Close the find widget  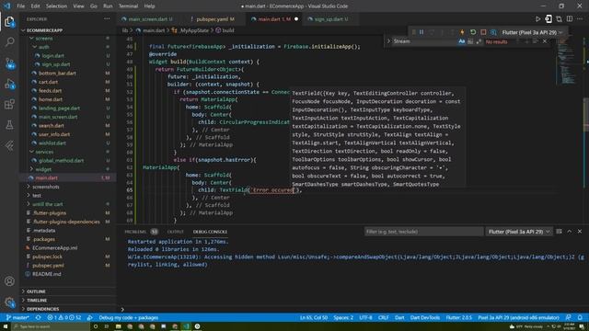click(x=545, y=41)
